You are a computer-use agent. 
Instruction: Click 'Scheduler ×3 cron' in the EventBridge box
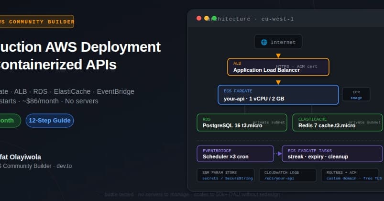tap(226, 156)
